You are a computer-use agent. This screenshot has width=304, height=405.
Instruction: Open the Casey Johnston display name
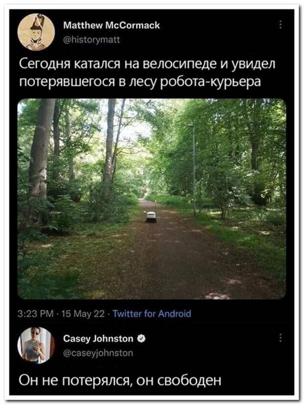pyautogui.click(x=98, y=338)
